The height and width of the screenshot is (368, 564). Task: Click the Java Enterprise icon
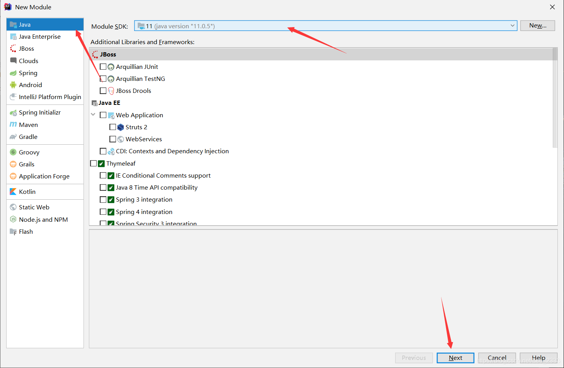click(x=13, y=37)
